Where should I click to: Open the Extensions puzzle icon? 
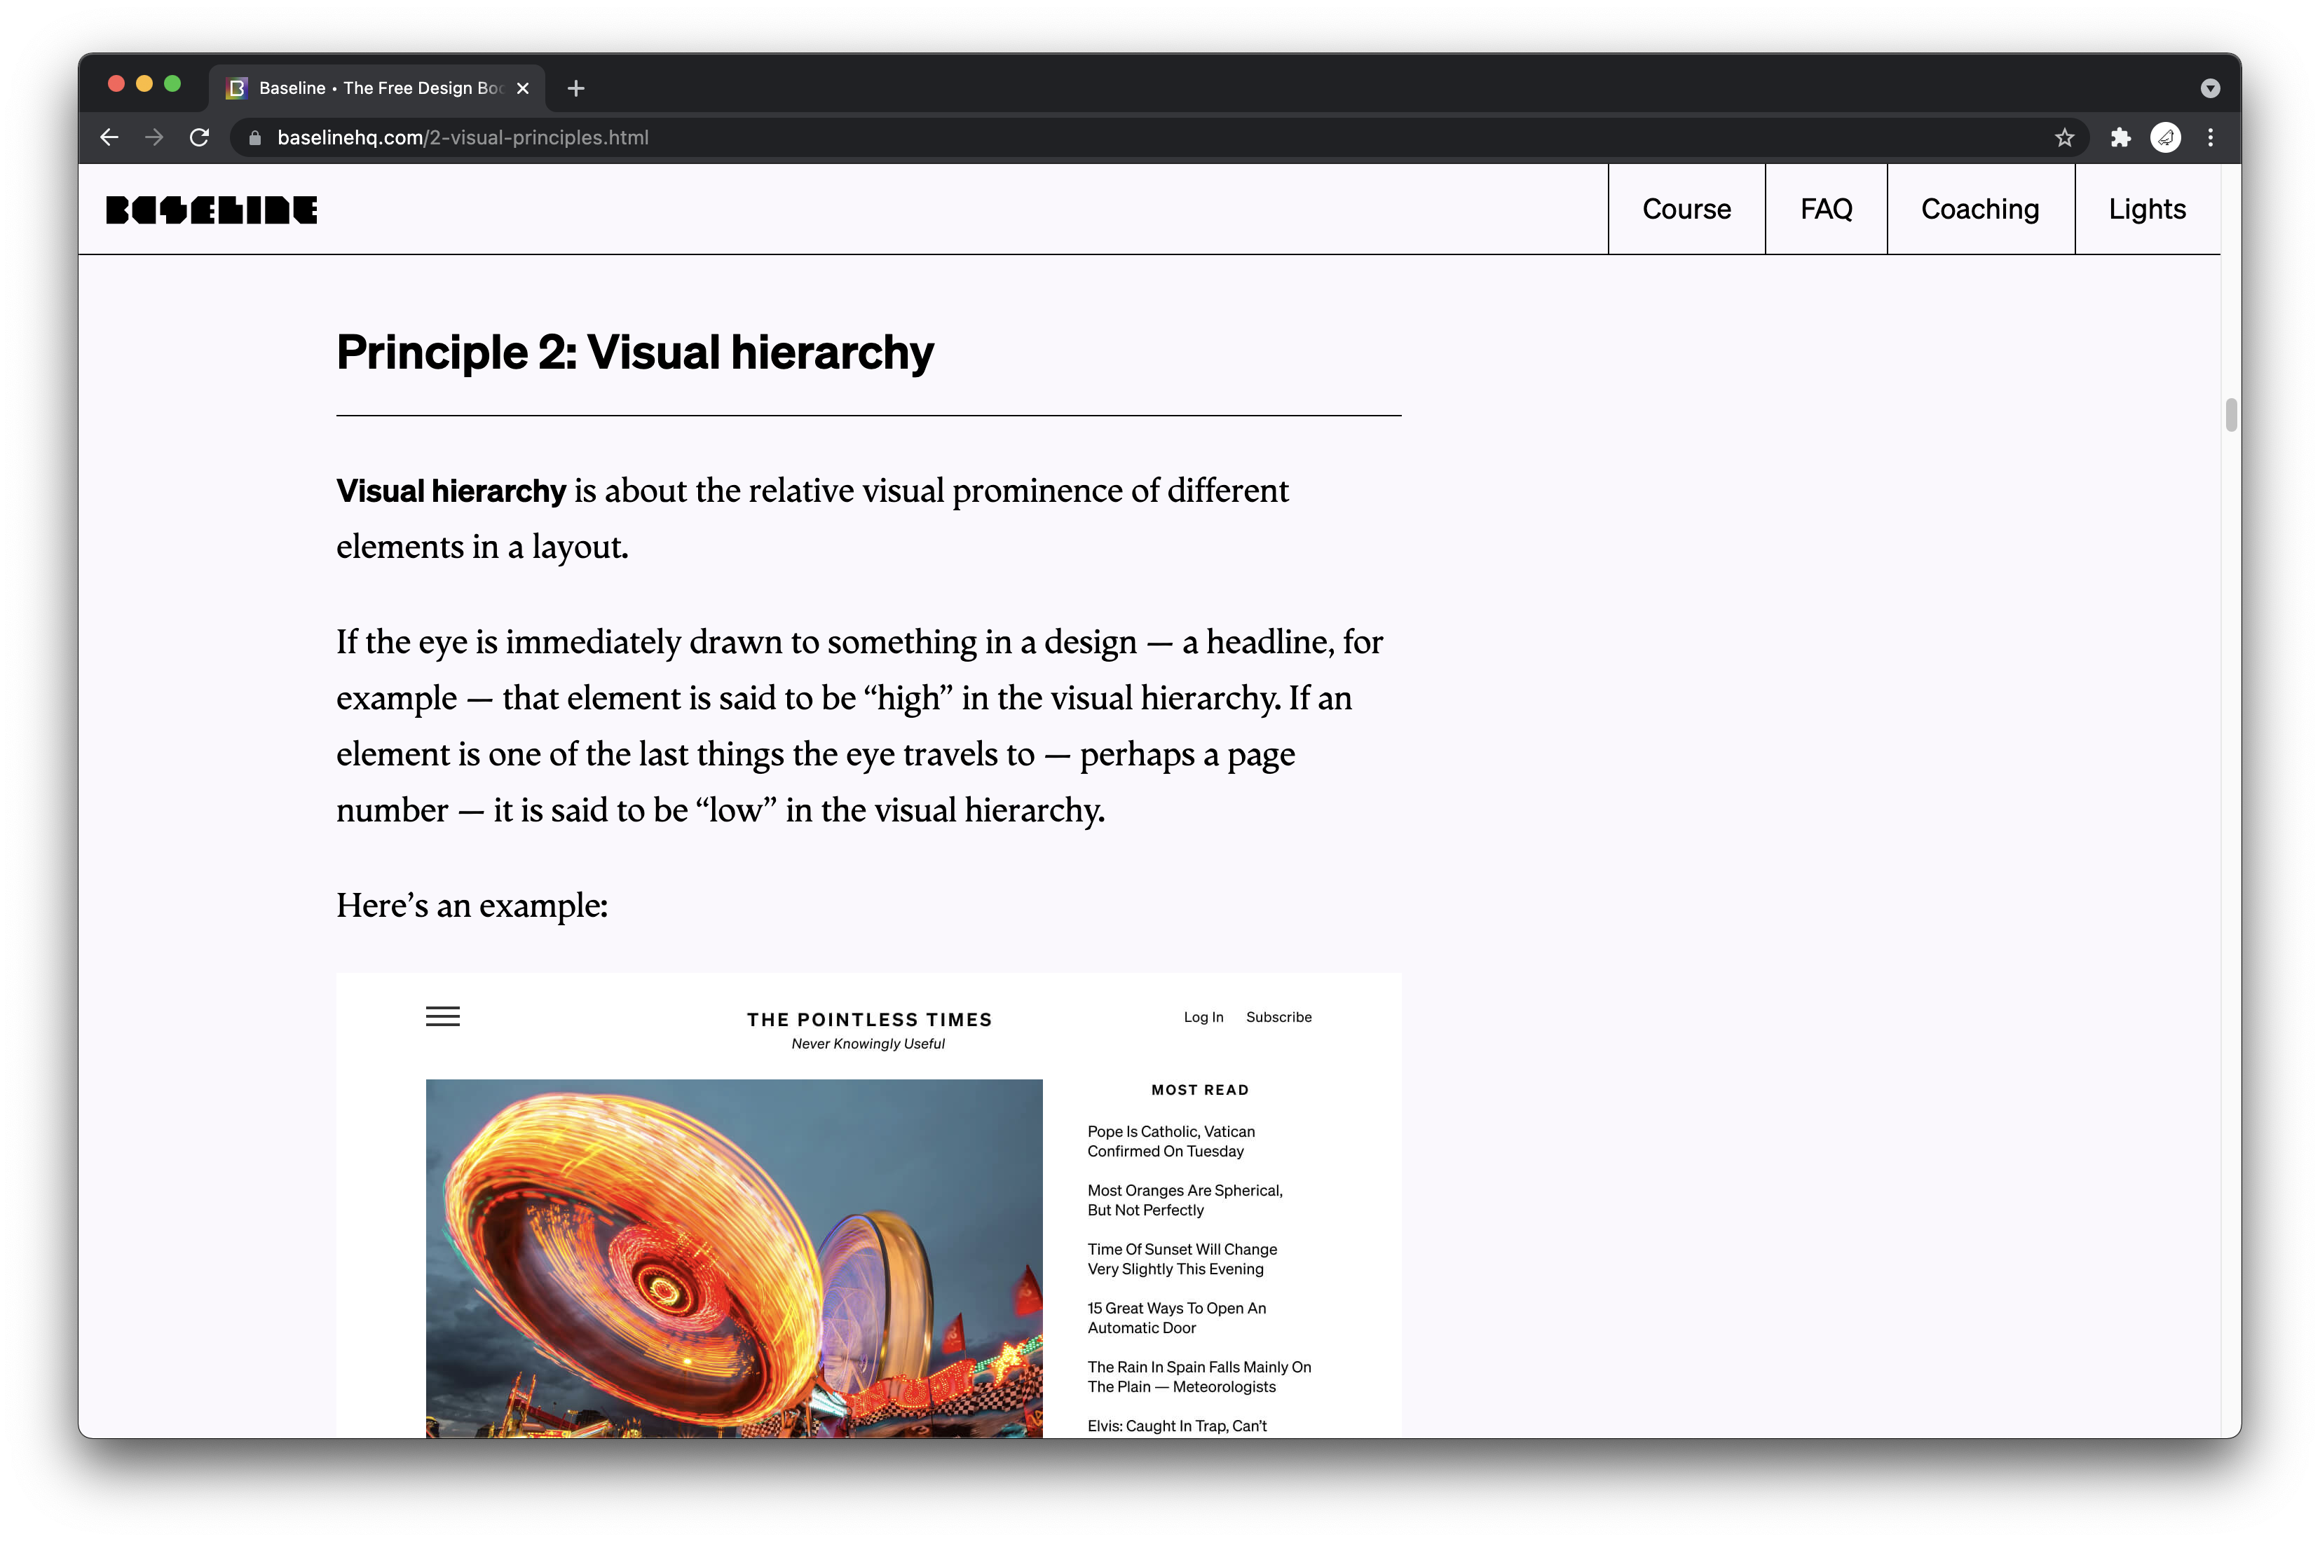coord(2120,137)
